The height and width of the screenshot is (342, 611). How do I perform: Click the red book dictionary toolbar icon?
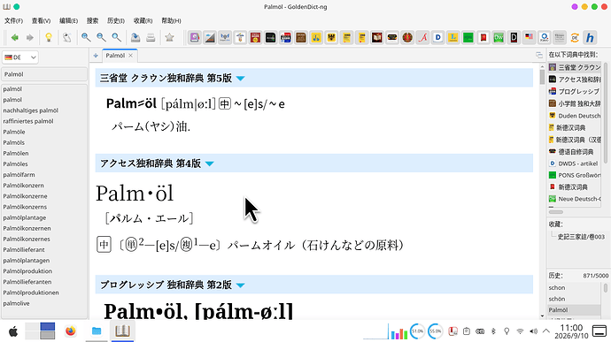pos(483,38)
